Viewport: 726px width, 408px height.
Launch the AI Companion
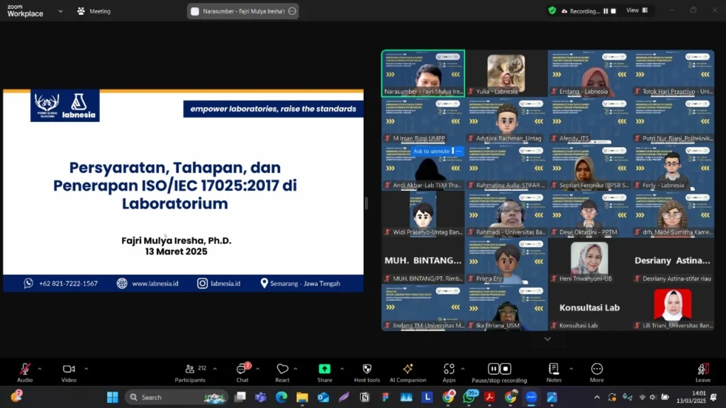[x=408, y=370]
